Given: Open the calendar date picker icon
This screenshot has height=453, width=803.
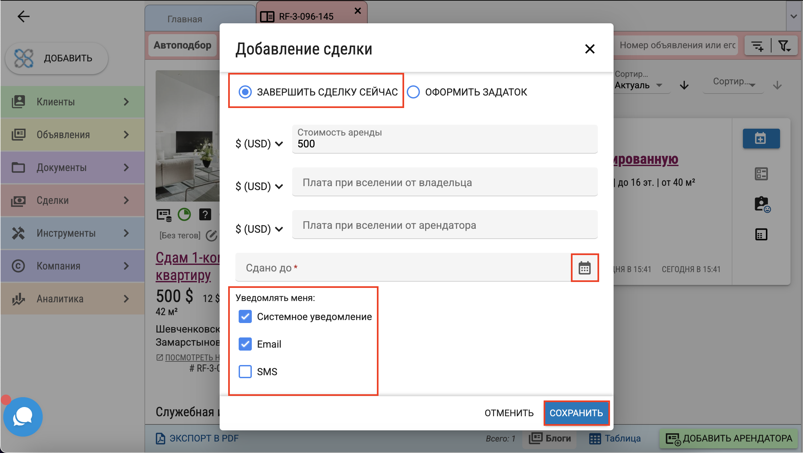Looking at the screenshot, I should point(585,268).
